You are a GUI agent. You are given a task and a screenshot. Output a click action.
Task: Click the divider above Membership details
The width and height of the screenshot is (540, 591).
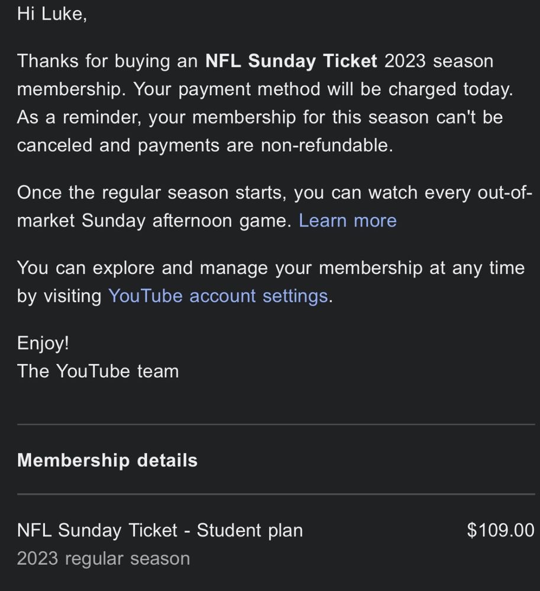coord(276,424)
